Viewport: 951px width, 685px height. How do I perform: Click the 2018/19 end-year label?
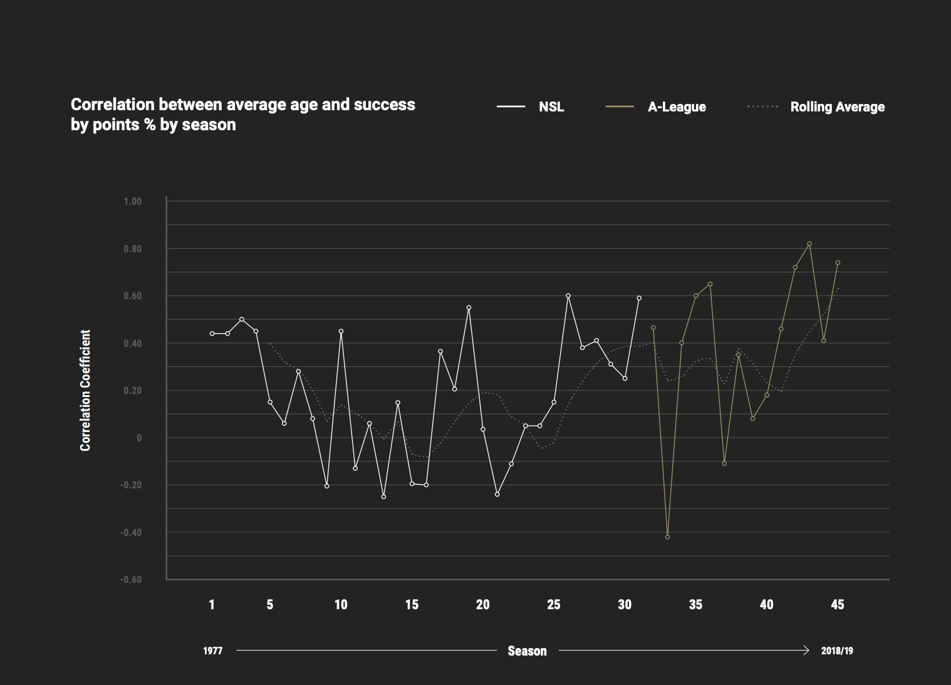tap(836, 651)
